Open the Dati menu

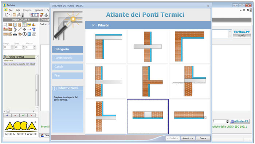(x=18, y=10)
